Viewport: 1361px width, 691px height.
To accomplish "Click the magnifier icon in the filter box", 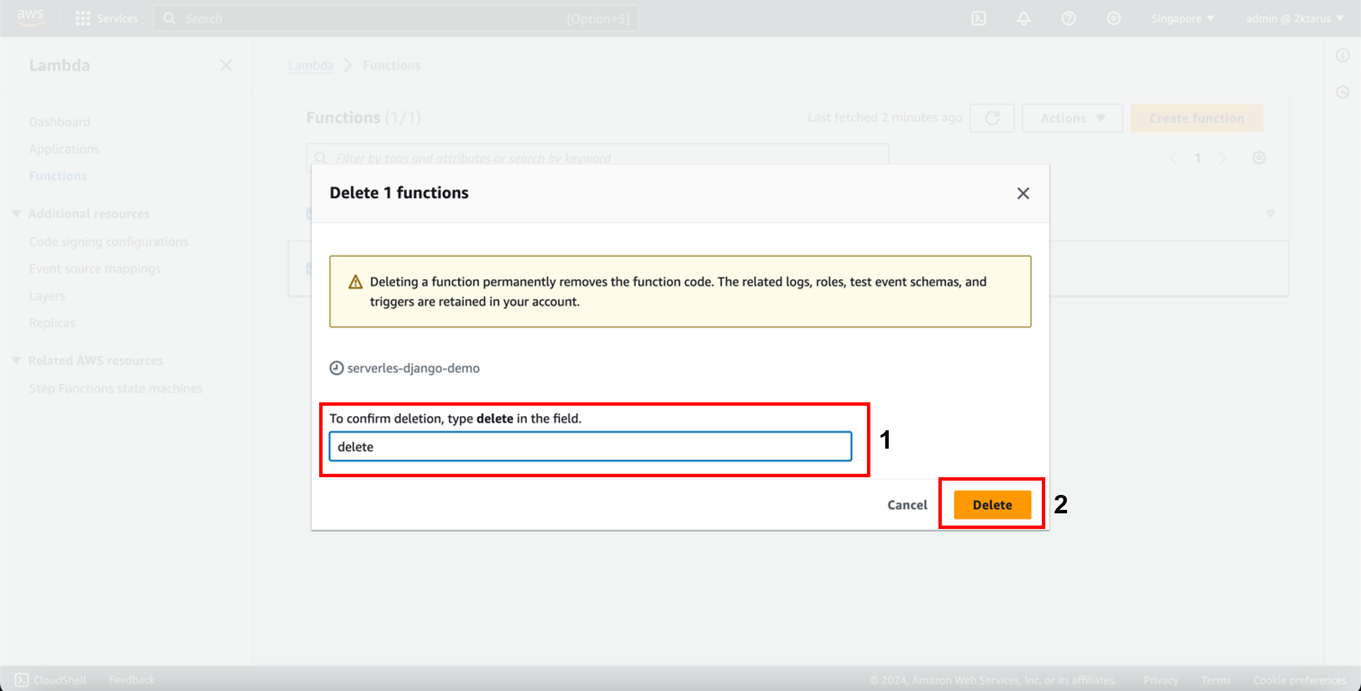I will pyautogui.click(x=321, y=158).
